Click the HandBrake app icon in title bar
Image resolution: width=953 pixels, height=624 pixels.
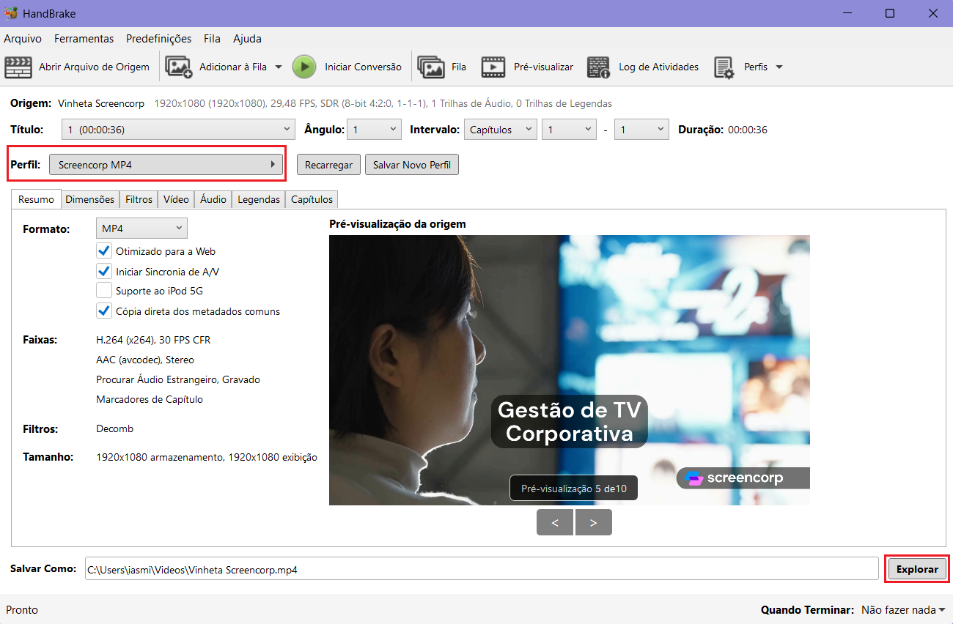tap(11, 14)
